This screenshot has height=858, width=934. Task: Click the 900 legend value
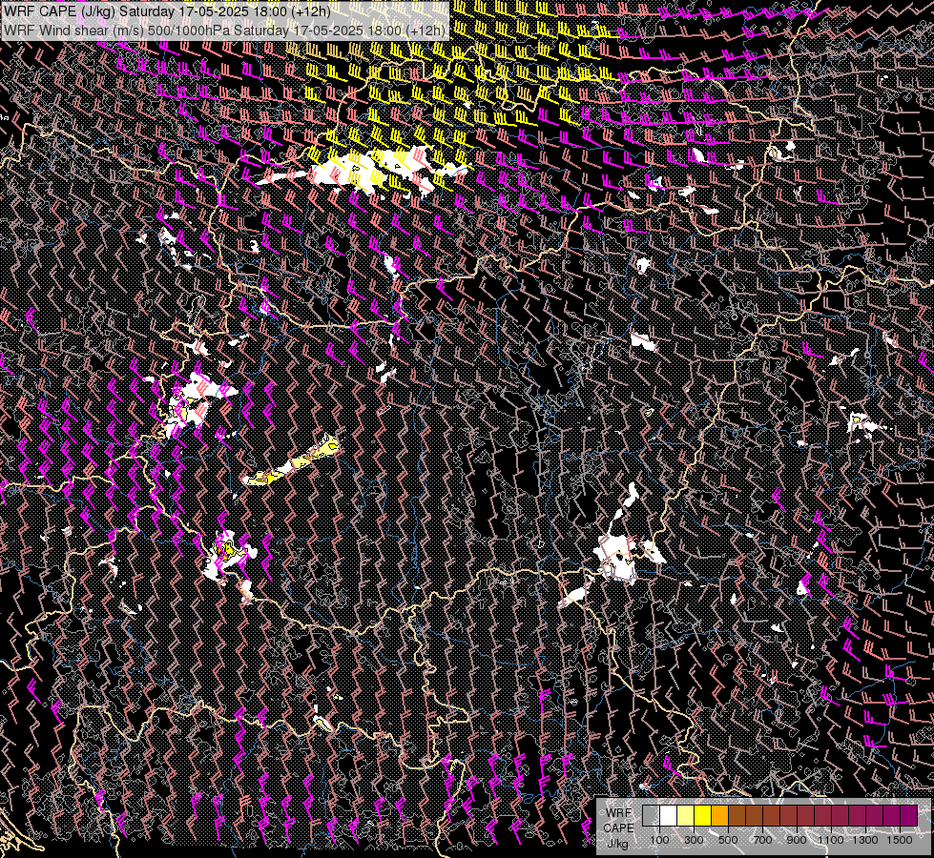tap(797, 840)
